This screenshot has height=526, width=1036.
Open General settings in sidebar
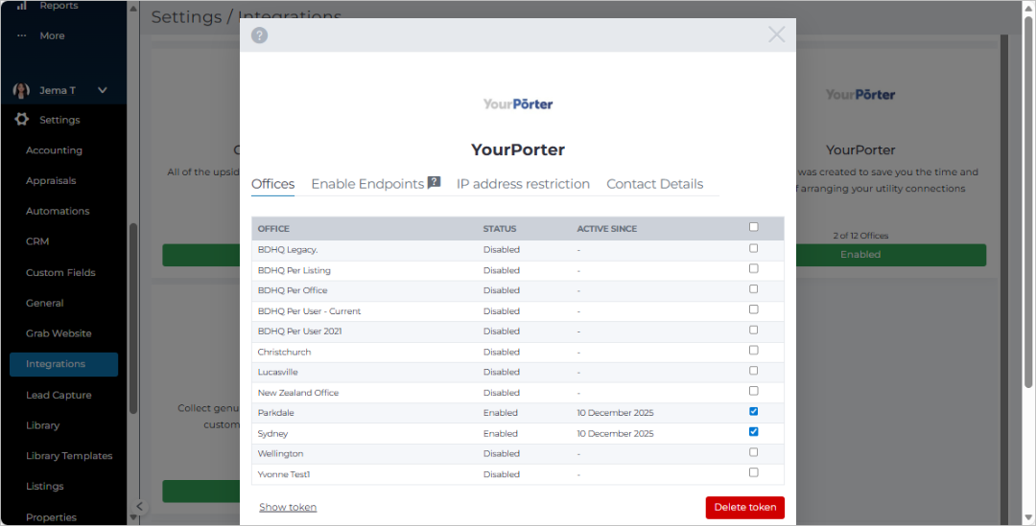click(x=45, y=303)
